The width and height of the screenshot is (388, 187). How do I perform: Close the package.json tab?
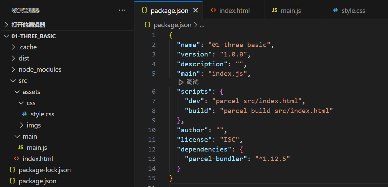pos(195,10)
